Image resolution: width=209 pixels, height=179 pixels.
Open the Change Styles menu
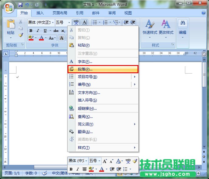pos(166,29)
